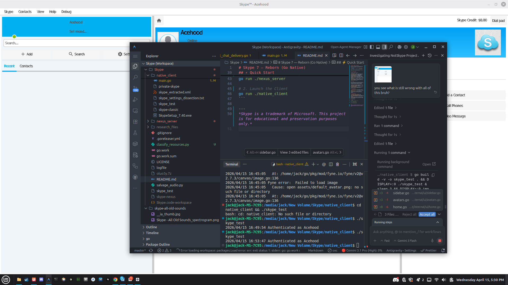Open the Gemini 3 Flash model dropdown

[405, 241]
